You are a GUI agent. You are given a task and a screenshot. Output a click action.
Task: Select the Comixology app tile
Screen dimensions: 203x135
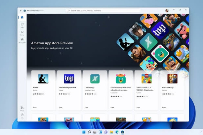[95, 79]
